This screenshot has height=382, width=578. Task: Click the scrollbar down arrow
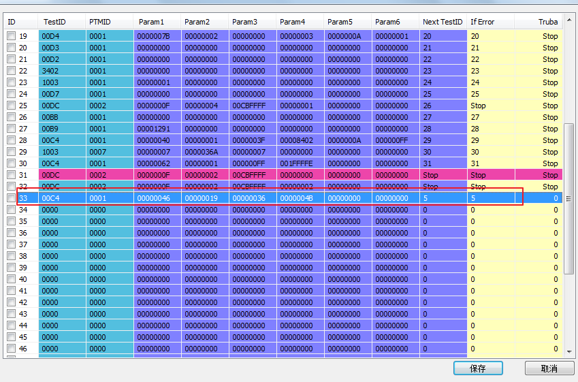point(569,352)
